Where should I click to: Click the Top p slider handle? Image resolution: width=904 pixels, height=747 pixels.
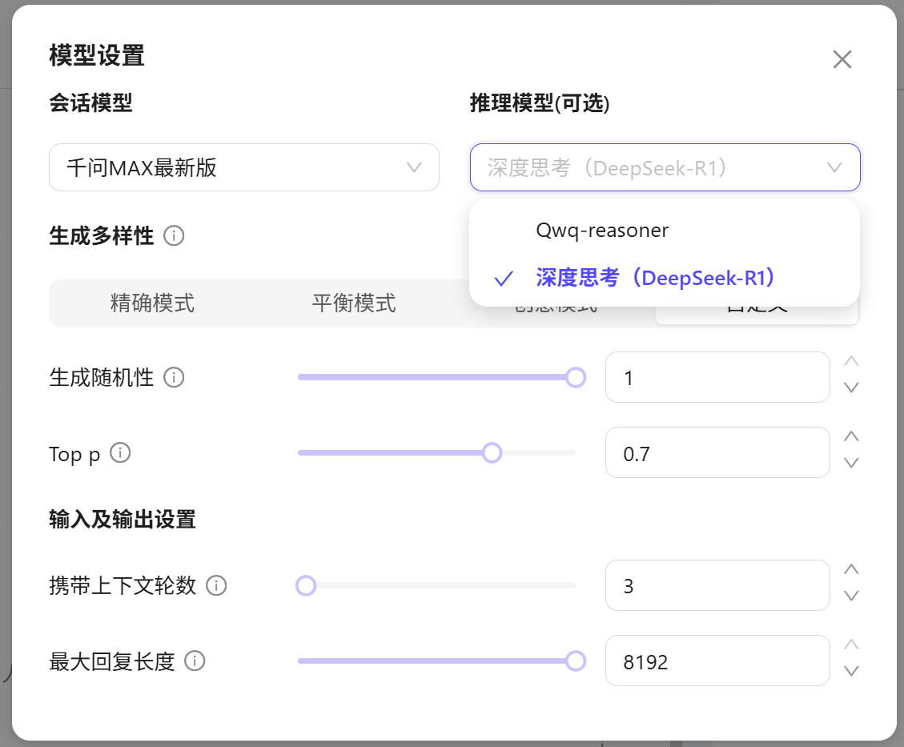tap(492, 453)
